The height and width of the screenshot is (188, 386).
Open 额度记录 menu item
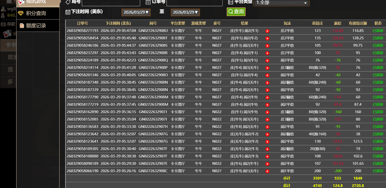pyautogui.click(x=36, y=26)
